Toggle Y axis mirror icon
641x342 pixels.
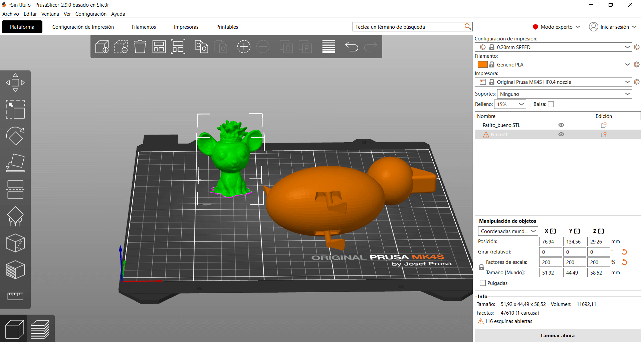click(x=577, y=231)
